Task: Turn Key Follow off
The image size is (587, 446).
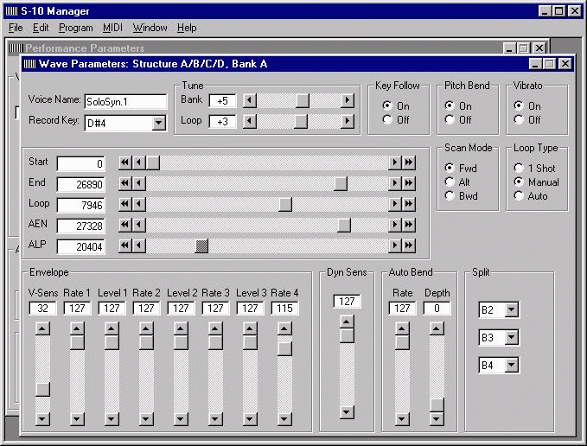Action: [387, 120]
